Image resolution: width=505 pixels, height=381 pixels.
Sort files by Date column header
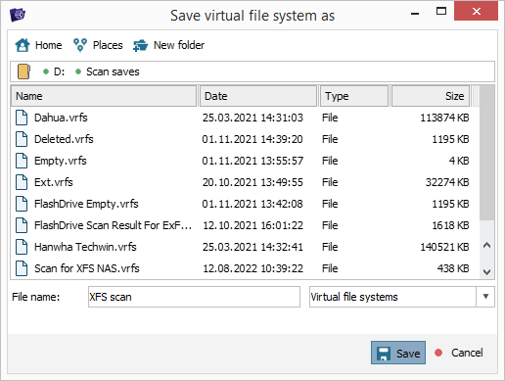click(x=258, y=96)
